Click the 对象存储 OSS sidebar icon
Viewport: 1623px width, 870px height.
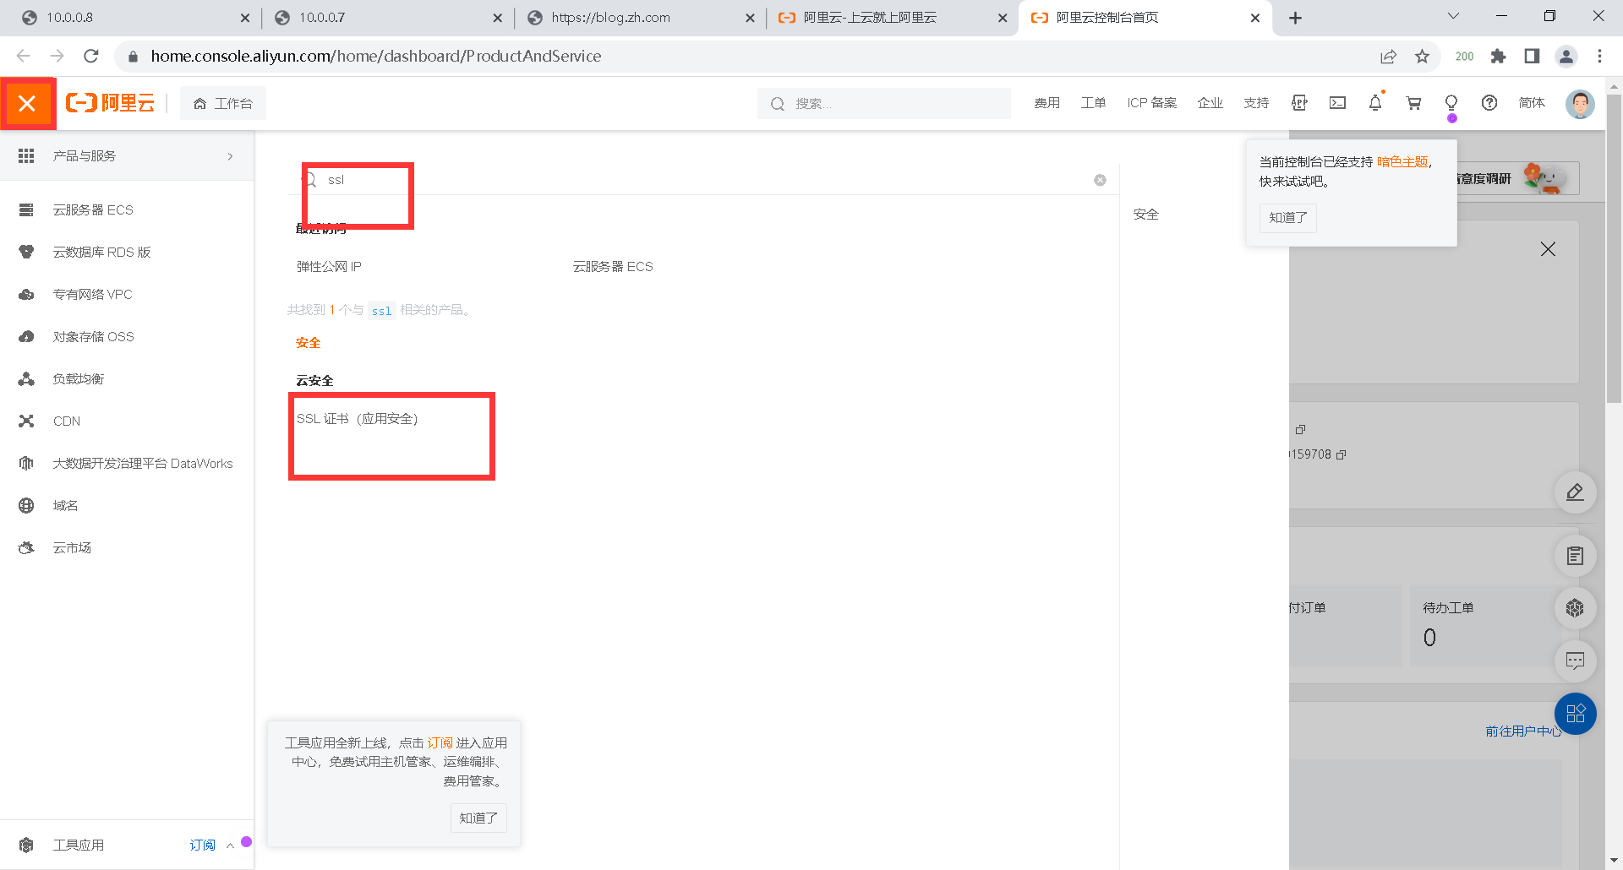pyautogui.click(x=26, y=336)
